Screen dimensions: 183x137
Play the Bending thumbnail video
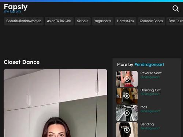(x=127, y=130)
